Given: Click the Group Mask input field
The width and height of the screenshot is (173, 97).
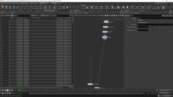Looking at the screenshot, I should coord(155,25).
